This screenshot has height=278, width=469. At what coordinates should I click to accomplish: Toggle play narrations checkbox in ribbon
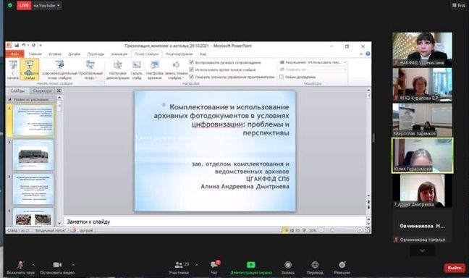tap(191, 62)
